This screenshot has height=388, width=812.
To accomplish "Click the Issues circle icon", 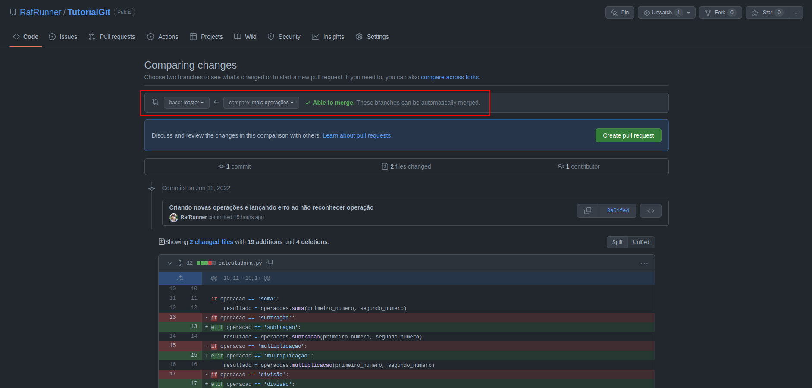I will [52, 37].
